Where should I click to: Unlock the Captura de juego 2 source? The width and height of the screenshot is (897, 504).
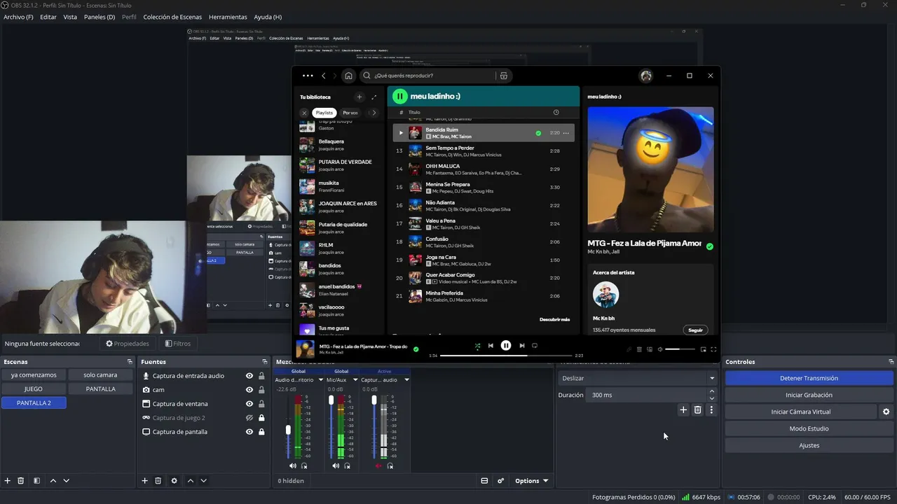(261, 418)
